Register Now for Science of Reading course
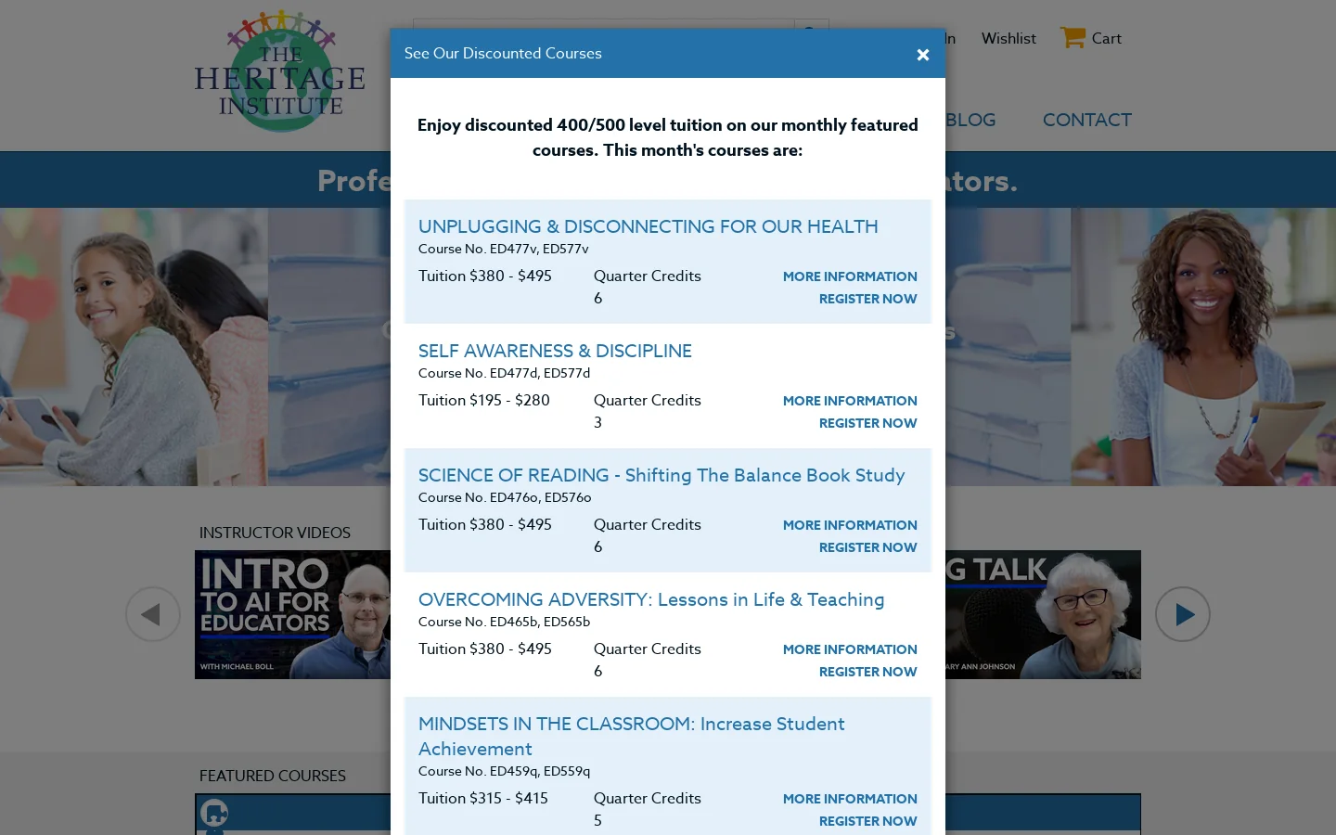This screenshot has width=1336, height=835. pos(867,547)
